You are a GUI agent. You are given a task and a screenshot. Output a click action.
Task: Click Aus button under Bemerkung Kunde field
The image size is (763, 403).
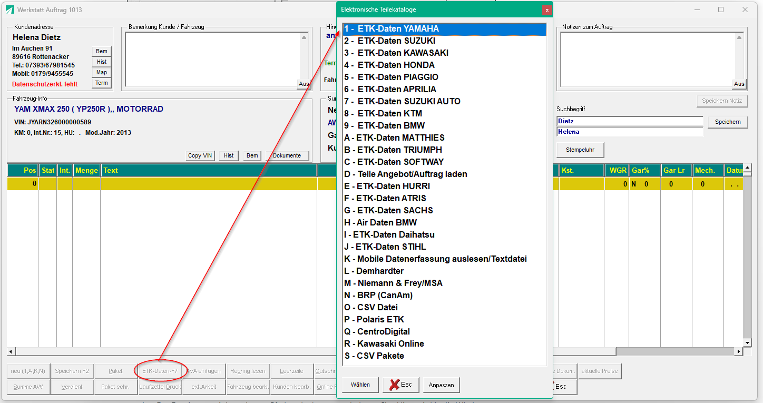(304, 84)
